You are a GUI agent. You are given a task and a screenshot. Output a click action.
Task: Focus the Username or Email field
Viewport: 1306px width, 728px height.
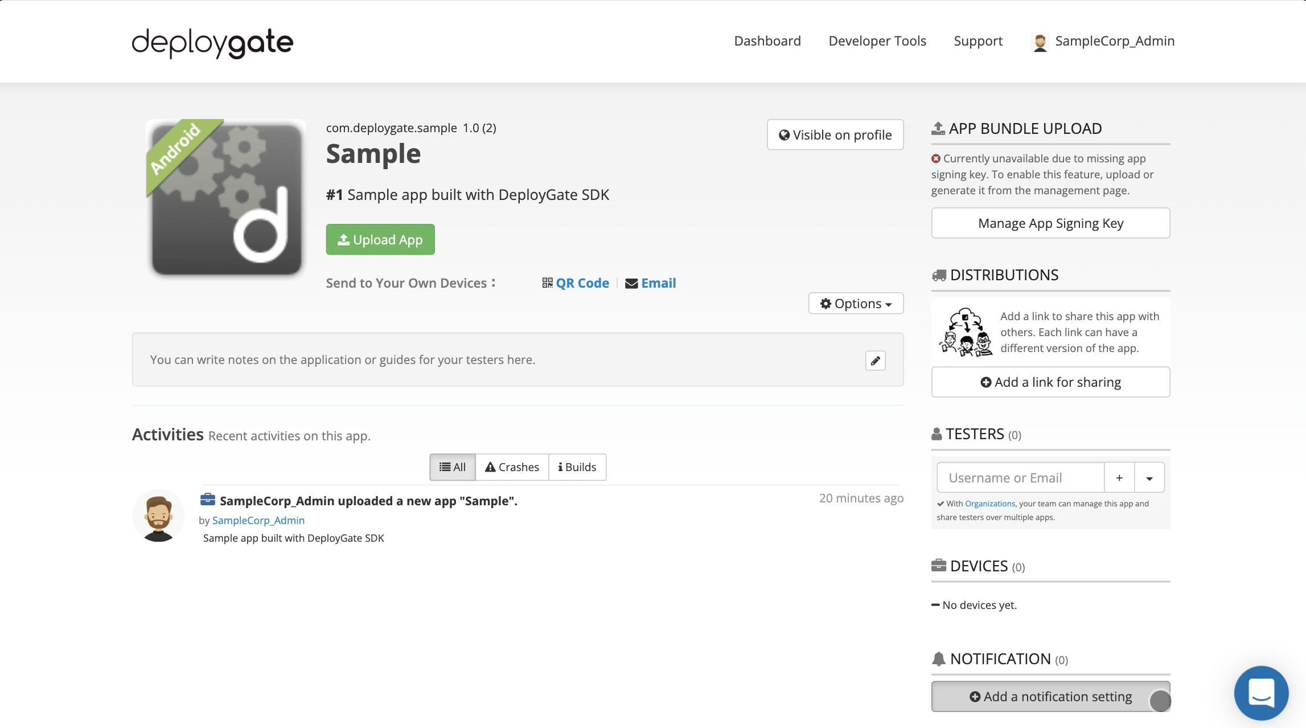point(1020,478)
